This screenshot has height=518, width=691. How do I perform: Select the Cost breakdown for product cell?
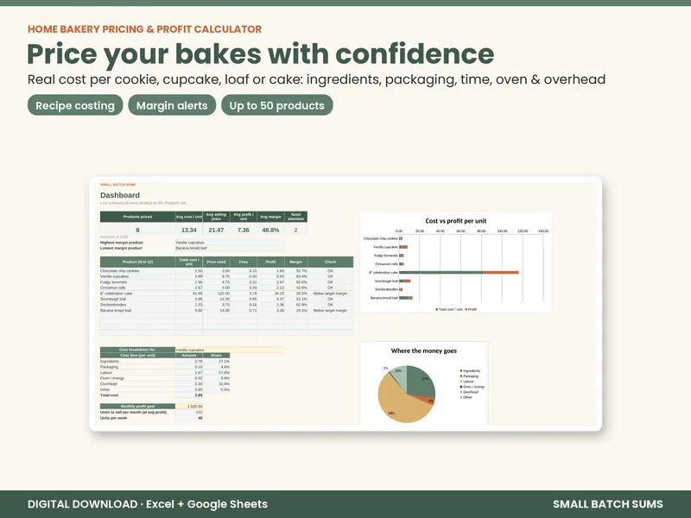click(230, 350)
